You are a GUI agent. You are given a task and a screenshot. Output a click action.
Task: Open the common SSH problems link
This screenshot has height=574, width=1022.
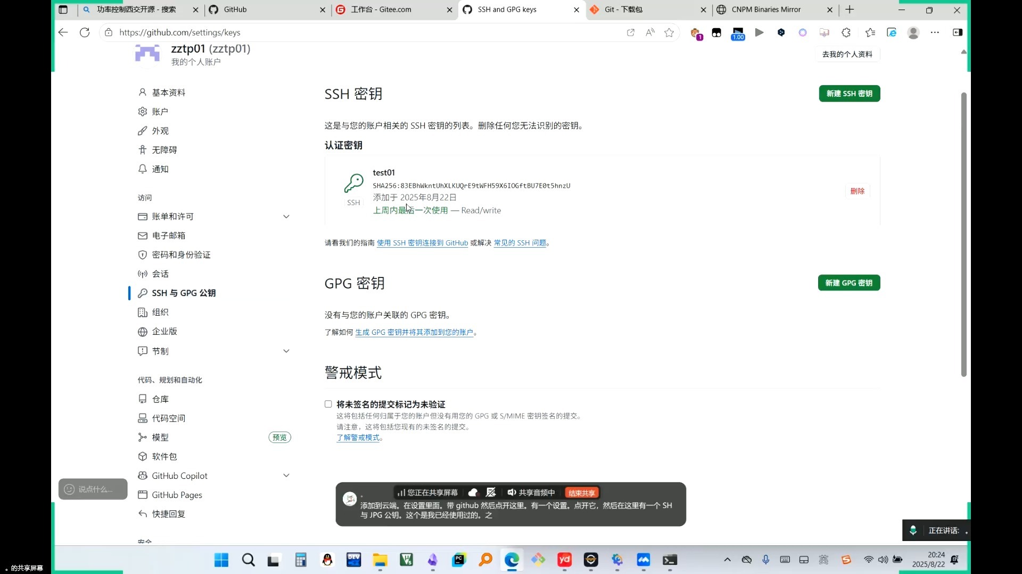click(520, 243)
